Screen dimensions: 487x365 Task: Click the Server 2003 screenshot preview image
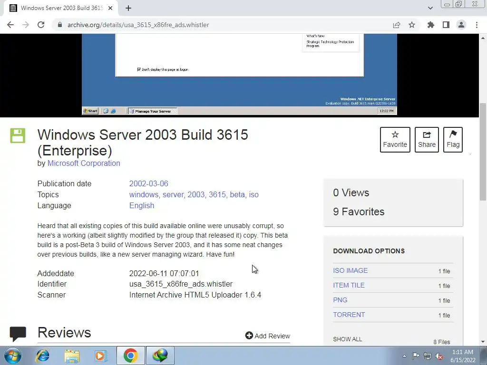(239, 75)
